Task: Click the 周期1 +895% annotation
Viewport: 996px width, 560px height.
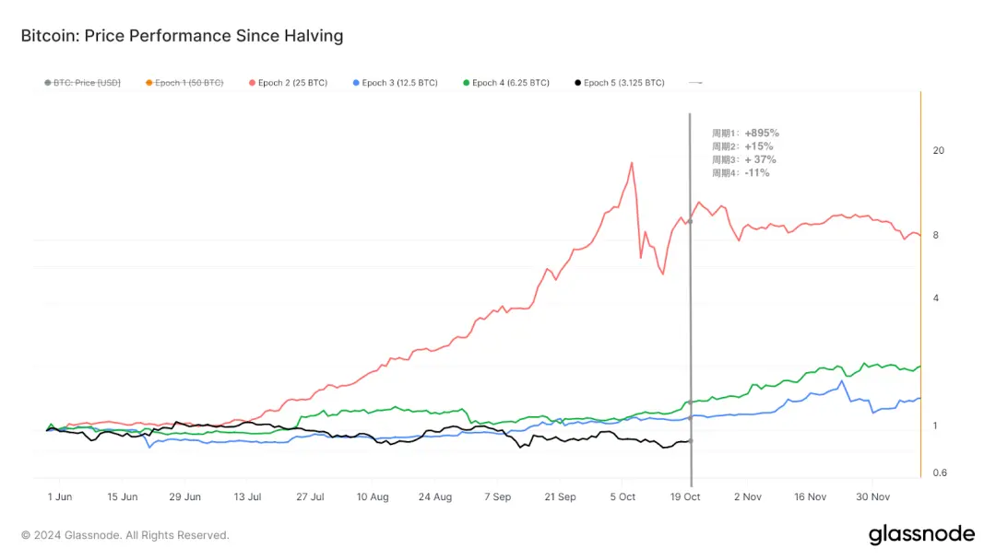Action: (x=745, y=133)
